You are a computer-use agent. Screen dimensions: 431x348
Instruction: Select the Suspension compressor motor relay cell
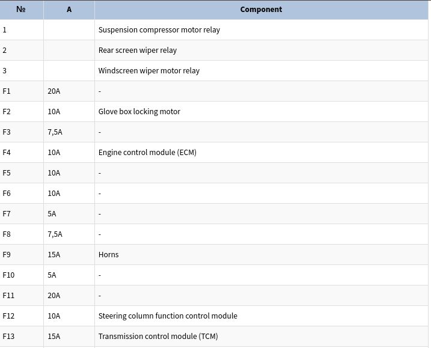click(x=261, y=29)
